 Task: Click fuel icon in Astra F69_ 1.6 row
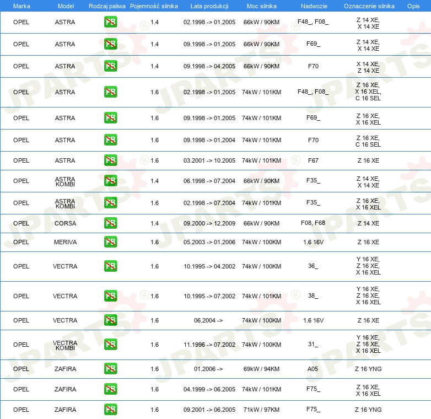[110, 117]
